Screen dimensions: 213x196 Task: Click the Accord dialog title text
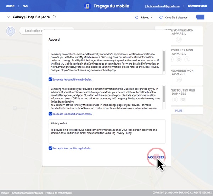[x=54, y=39]
